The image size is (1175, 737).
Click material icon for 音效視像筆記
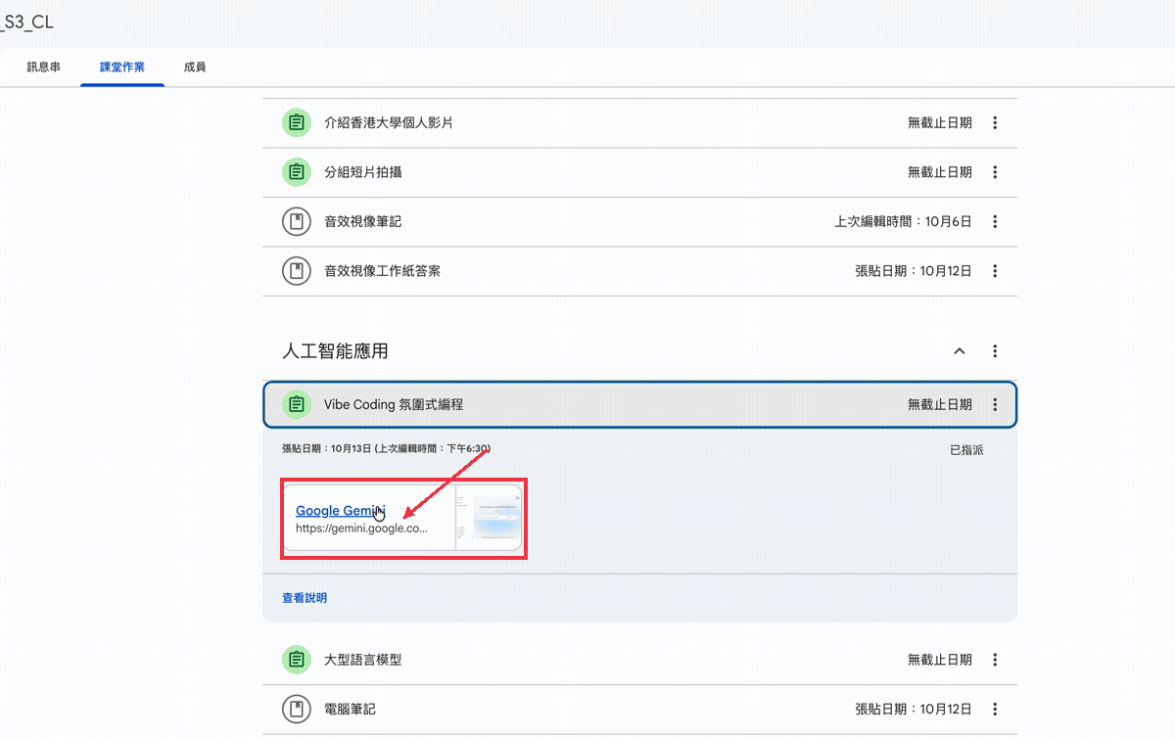(x=296, y=222)
